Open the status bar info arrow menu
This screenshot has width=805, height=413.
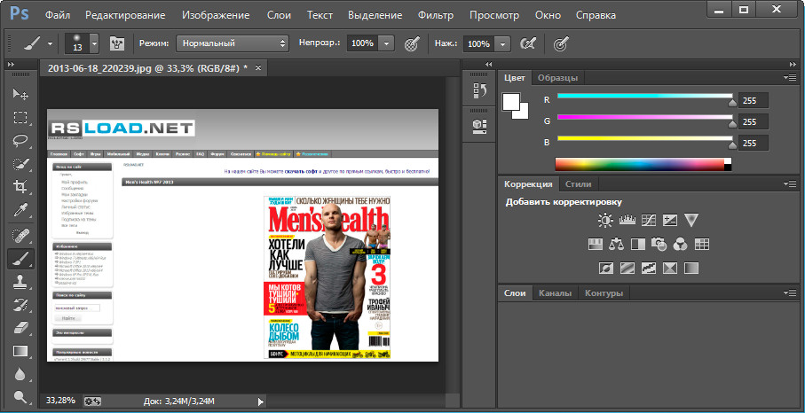click(260, 401)
